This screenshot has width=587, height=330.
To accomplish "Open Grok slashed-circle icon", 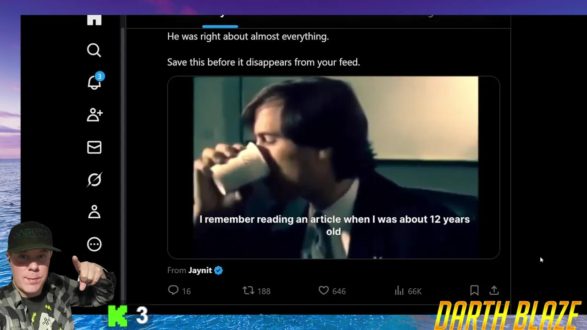I will point(94,180).
